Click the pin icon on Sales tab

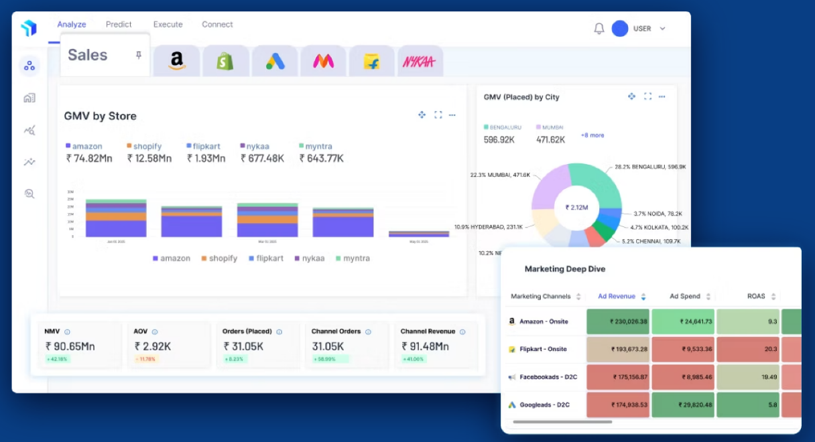pyautogui.click(x=139, y=55)
